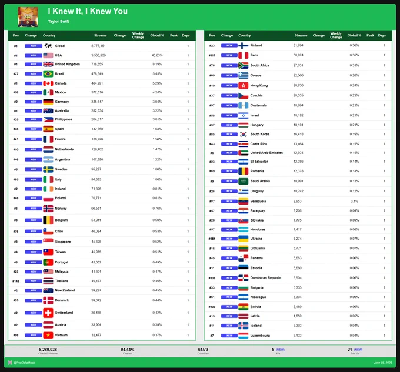Click the Vietnam flag icon
This screenshot has width=400, height=372.
point(48,336)
